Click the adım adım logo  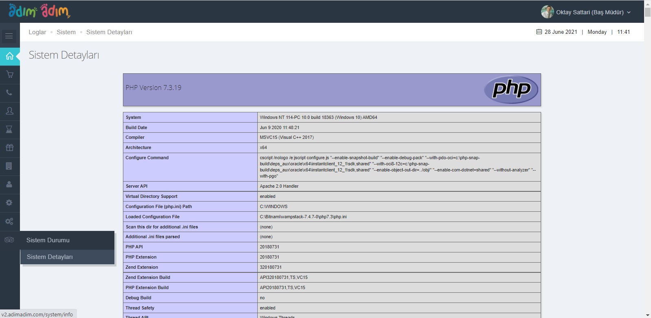click(39, 11)
